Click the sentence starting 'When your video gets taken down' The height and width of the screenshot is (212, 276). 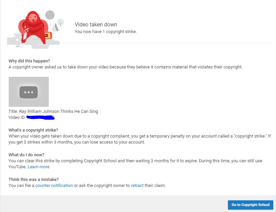coord(139,139)
